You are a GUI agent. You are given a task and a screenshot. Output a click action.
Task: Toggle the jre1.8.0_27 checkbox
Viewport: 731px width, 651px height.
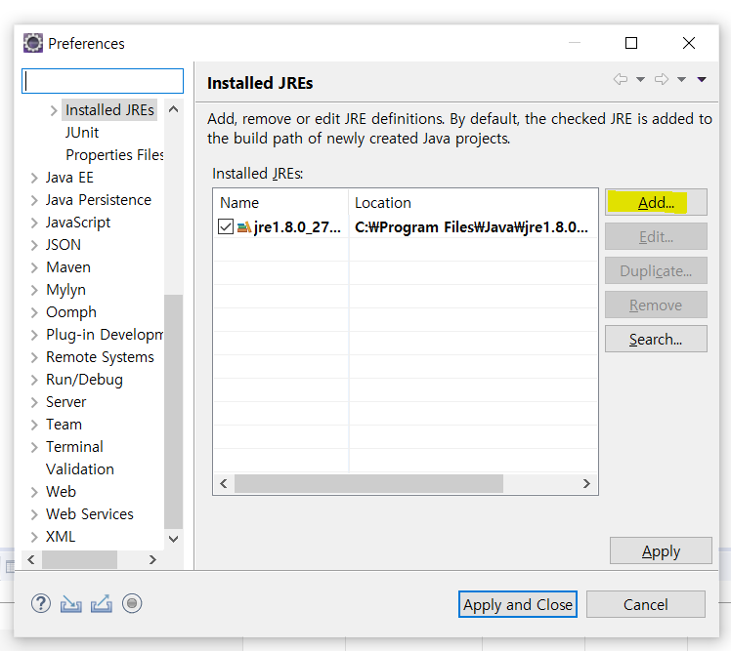226,226
